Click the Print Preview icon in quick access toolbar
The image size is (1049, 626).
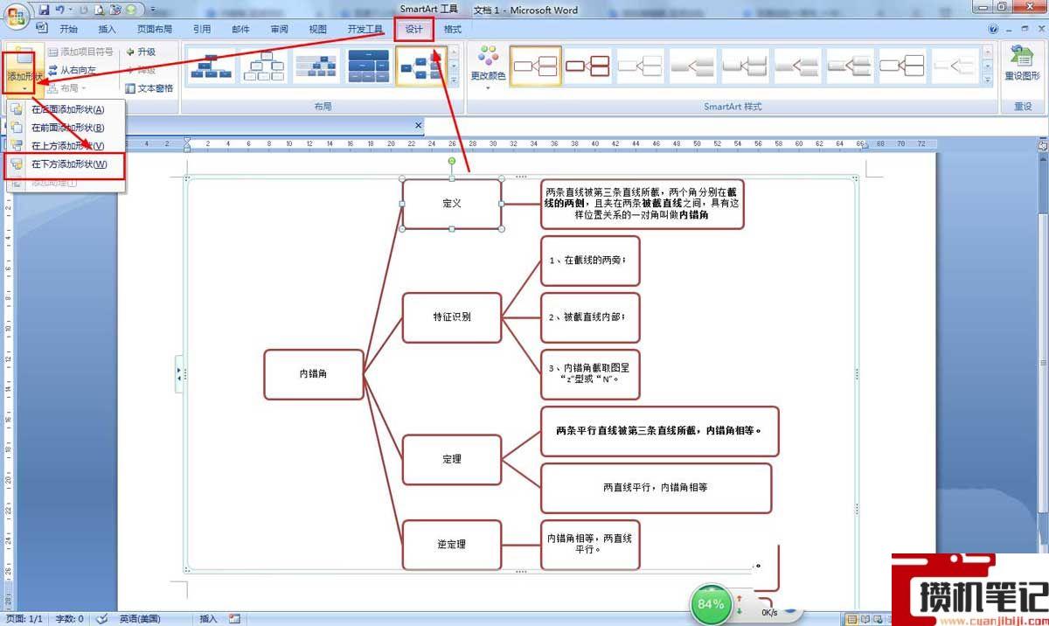pyautogui.click(x=98, y=10)
